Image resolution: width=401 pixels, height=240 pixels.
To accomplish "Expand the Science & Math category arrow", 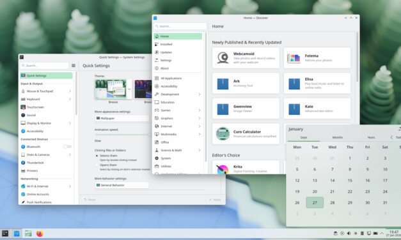I will (x=200, y=150).
